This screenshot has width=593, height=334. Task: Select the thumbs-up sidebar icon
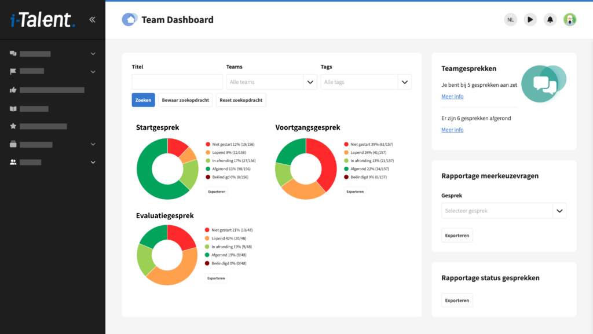point(13,90)
